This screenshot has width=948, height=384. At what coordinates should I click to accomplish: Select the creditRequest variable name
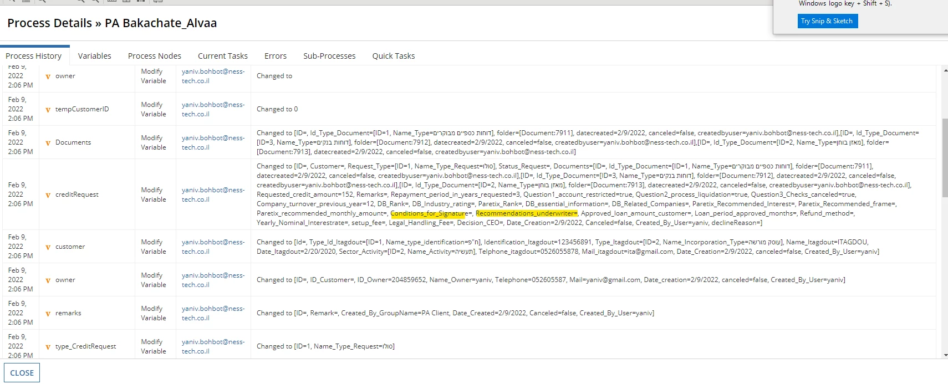click(x=77, y=194)
